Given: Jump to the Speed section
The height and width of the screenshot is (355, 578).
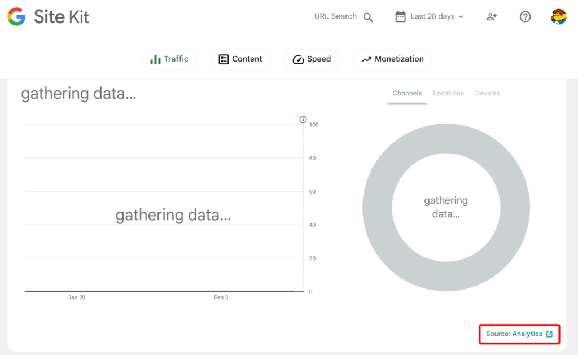Looking at the screenshot, I should pyautogui.click(x=312, y=59).
